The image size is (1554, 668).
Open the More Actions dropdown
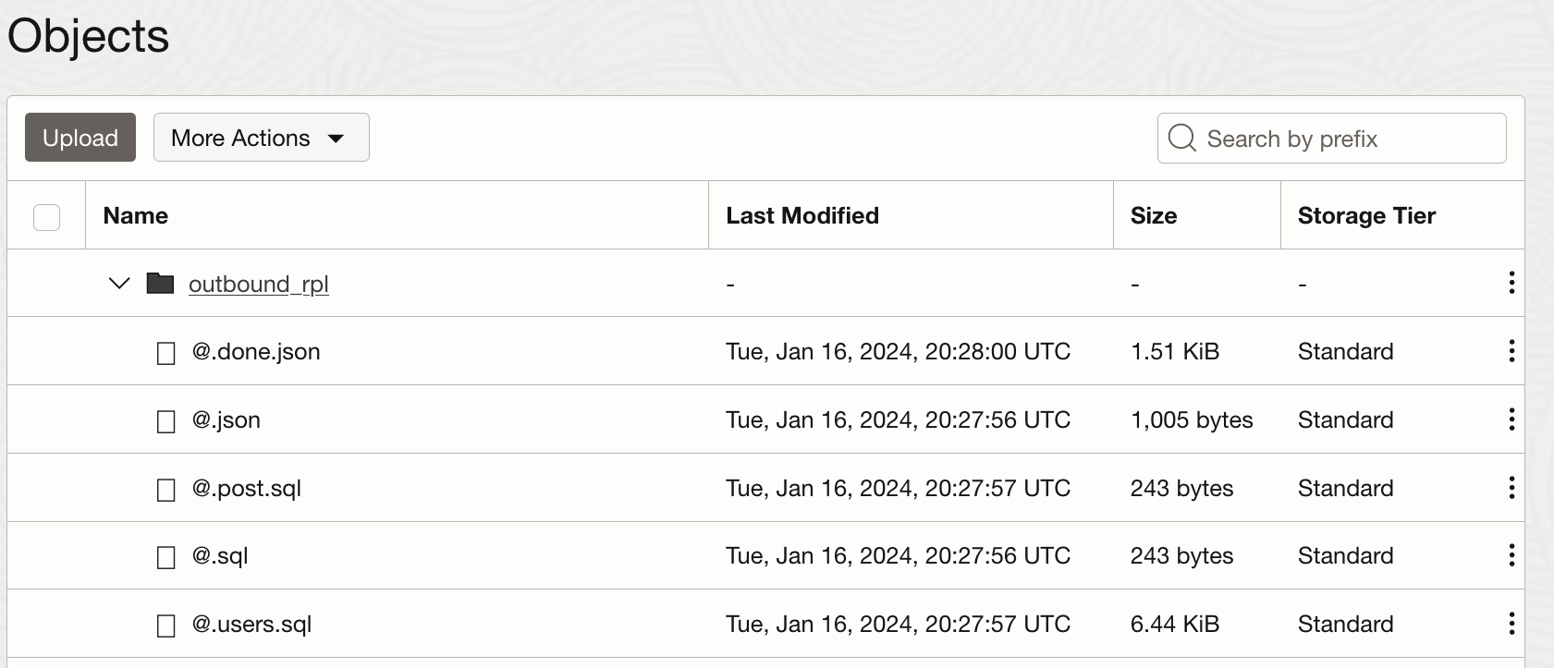coord(261,138)
